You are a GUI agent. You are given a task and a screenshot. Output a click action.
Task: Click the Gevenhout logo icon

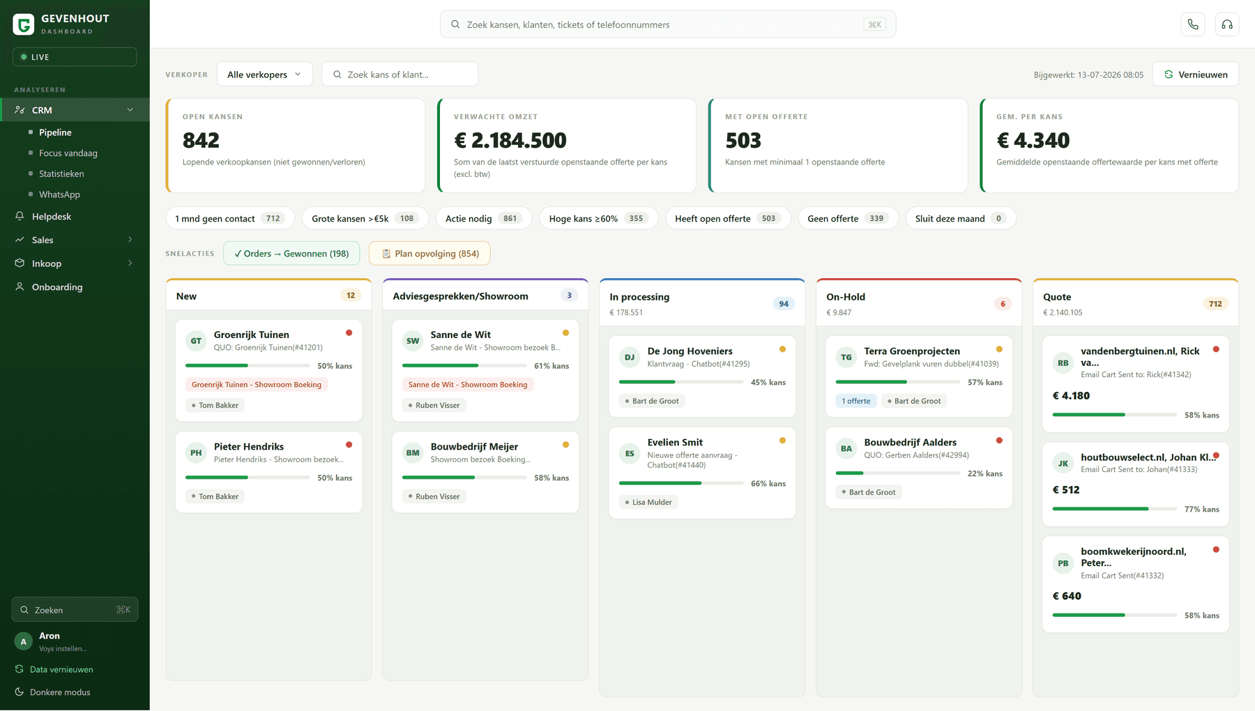[24, 24]
